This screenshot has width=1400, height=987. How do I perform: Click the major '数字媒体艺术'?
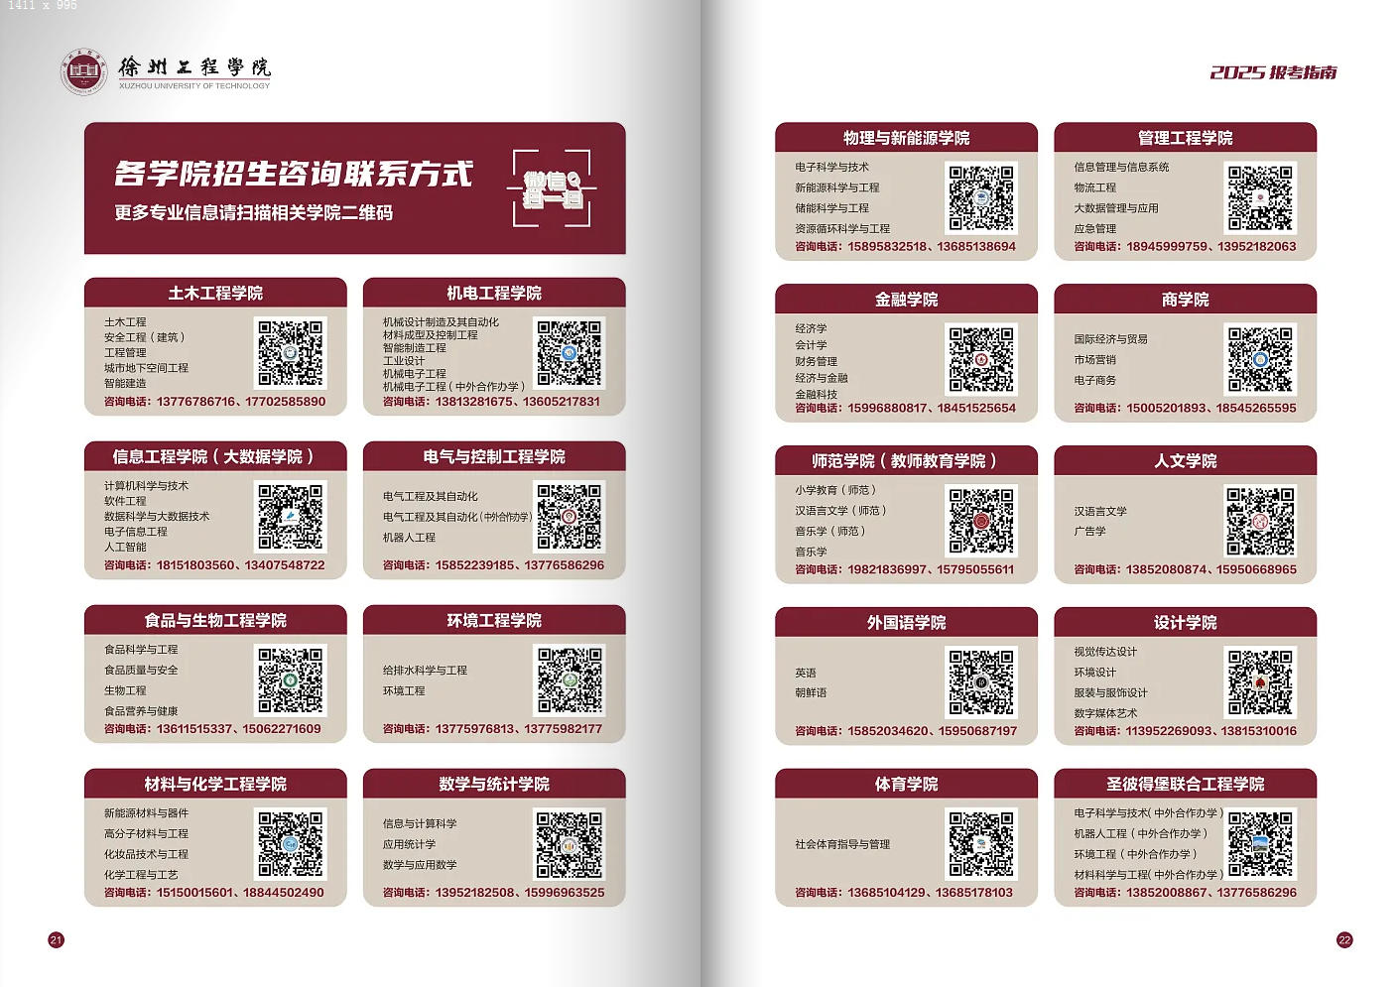[x=1105, y=713]
